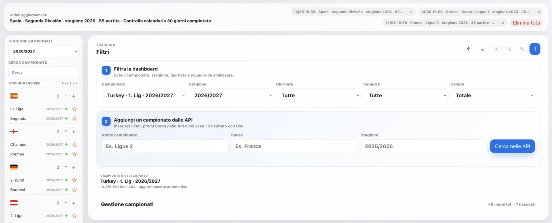The width and height of the screenshot is (552, 223).
Task: Star the 2. Liga league
Action: tap(74, 216)
